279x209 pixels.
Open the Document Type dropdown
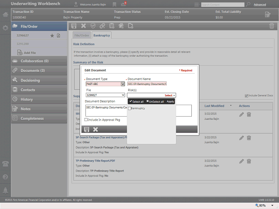[x=123, y=84]
